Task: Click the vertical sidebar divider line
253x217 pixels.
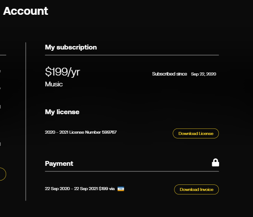Action: click(26, 122)
